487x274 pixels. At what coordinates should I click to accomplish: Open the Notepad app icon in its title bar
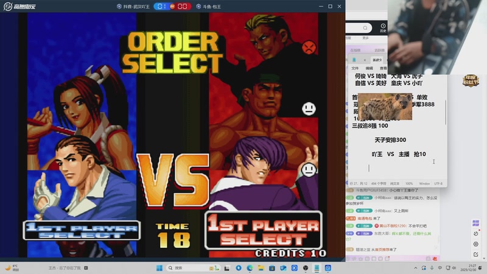pos(354,60)
